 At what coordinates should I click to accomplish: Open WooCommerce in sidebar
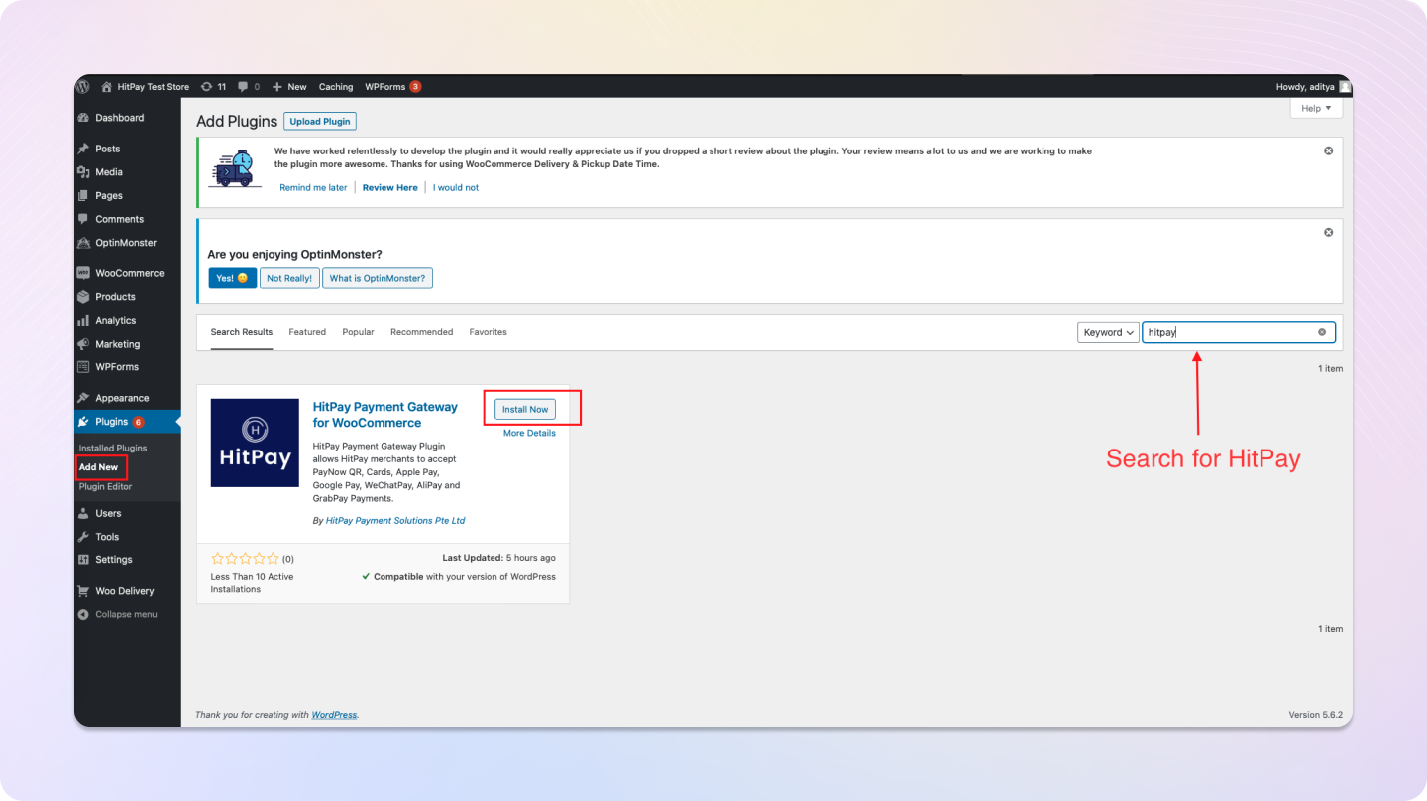point(128,273)
